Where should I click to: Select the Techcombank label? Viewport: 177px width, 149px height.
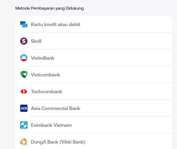46,91
